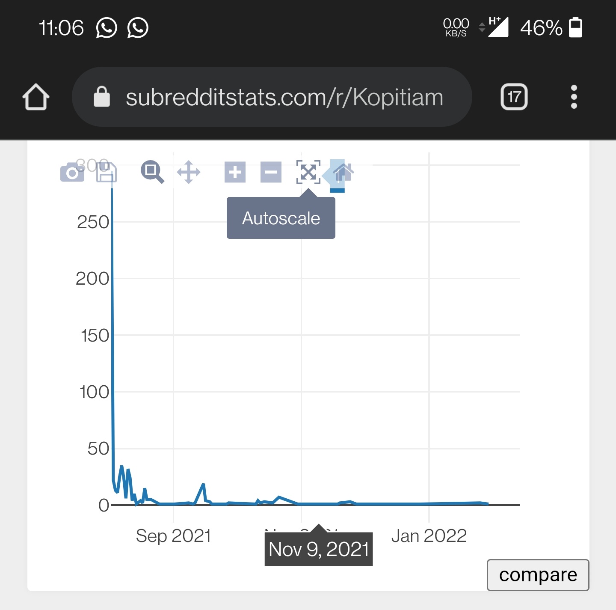Click the Zoom out minus icon
The height and width of the screenshot is (610, 616).
[271, 172]
